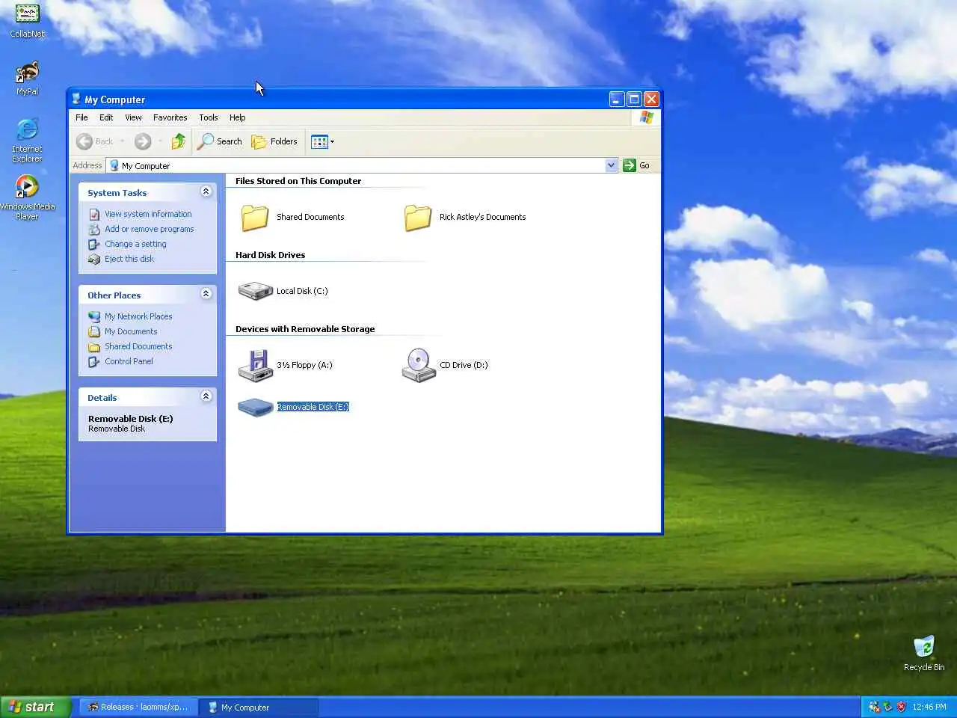Click the My Network Places sidebar icon
The width and height of the screenshot is (957, 718).
[94, 316]
